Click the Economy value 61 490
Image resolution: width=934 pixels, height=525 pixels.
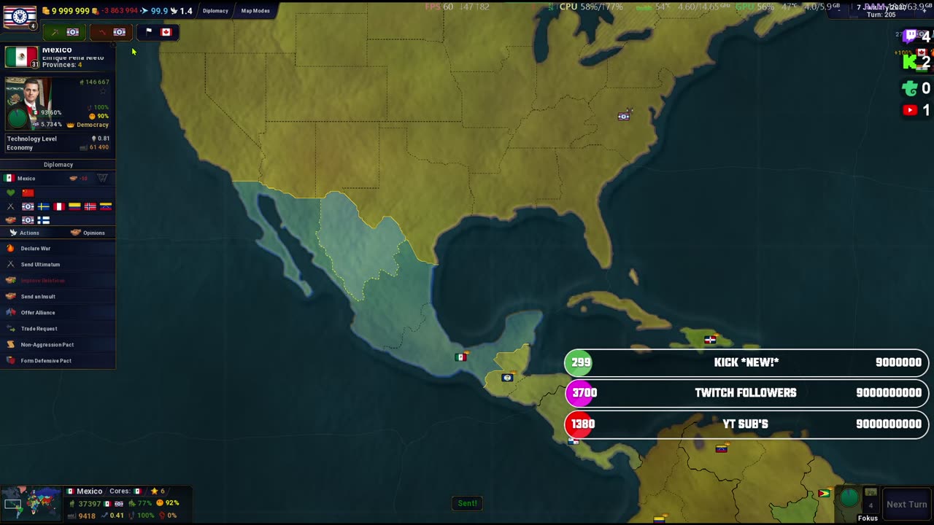tap(99, 147)
